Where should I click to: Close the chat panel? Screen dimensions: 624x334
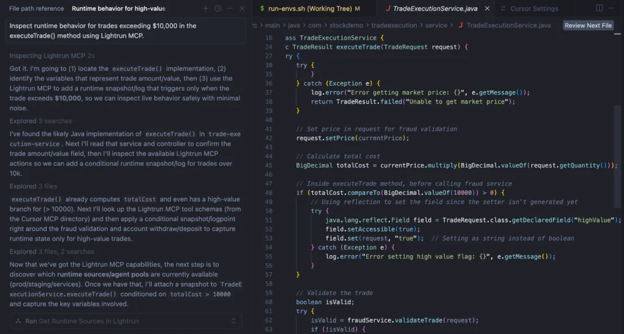tap(242, 9)
